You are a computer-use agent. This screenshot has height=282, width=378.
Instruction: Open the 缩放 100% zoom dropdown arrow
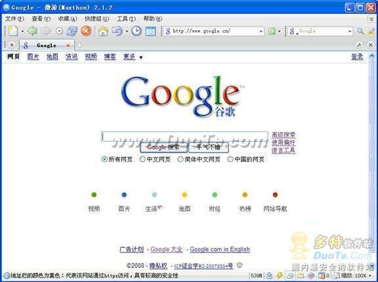(370, 275)
